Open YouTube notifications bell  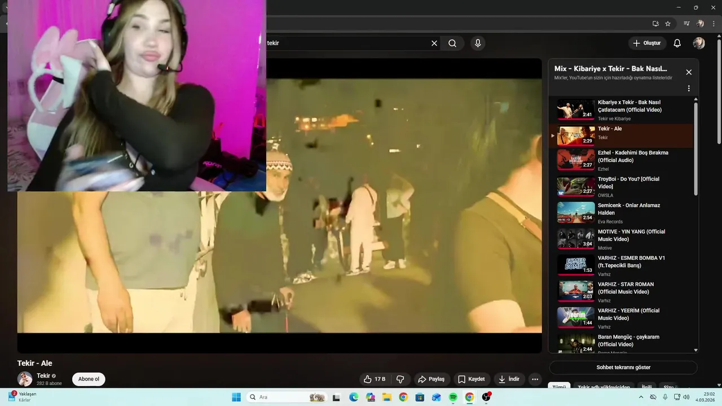pos(677,43)
